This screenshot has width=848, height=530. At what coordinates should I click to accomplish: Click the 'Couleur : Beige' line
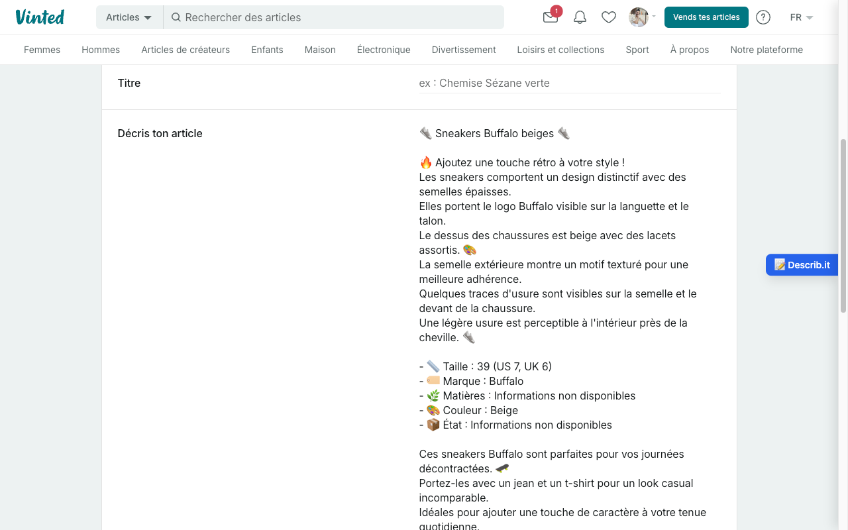pyautogui.click(x=469, y=411)
